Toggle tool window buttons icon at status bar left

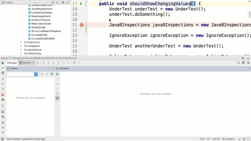2,139
